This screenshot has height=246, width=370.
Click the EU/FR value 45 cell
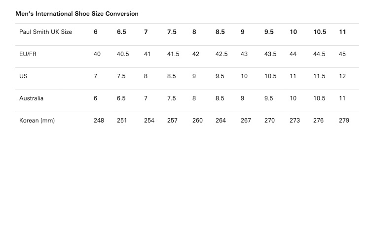click(342, 54)
